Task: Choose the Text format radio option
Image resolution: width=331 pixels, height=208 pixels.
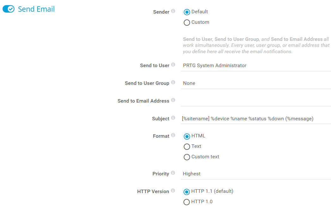Action: [187, 147]
